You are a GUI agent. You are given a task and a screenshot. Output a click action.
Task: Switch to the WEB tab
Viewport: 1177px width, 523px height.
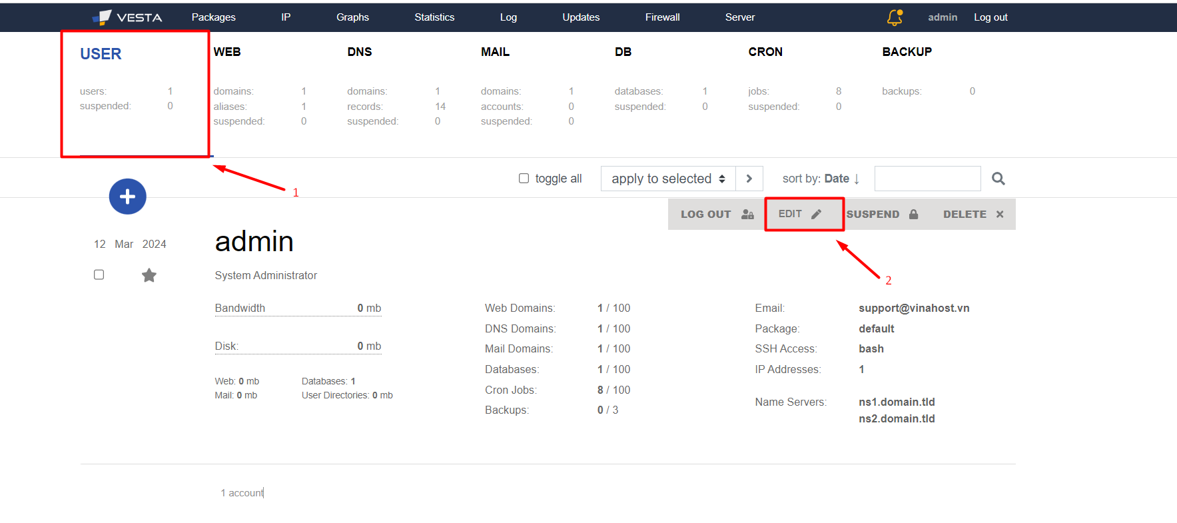coord(227,52)
